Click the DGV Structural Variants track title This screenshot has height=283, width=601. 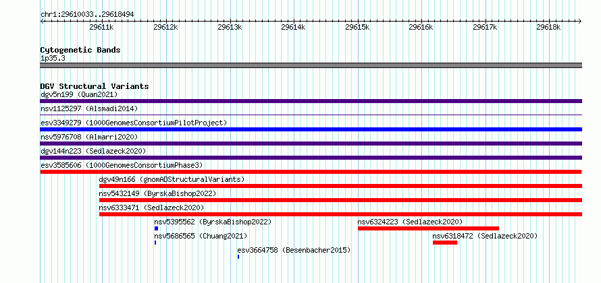coord(95,86)
